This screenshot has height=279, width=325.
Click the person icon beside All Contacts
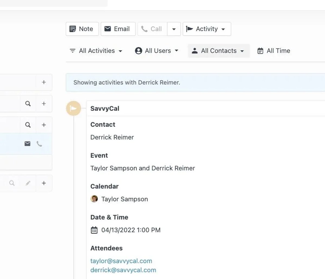[x=194, y=51]
